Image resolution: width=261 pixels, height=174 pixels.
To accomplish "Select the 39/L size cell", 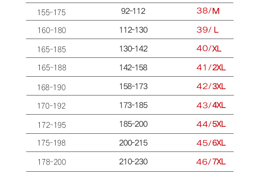I will [207, 30].
